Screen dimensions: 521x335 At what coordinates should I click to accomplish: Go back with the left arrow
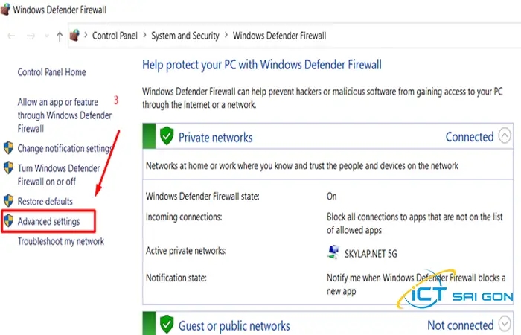[x=10, y=36]
